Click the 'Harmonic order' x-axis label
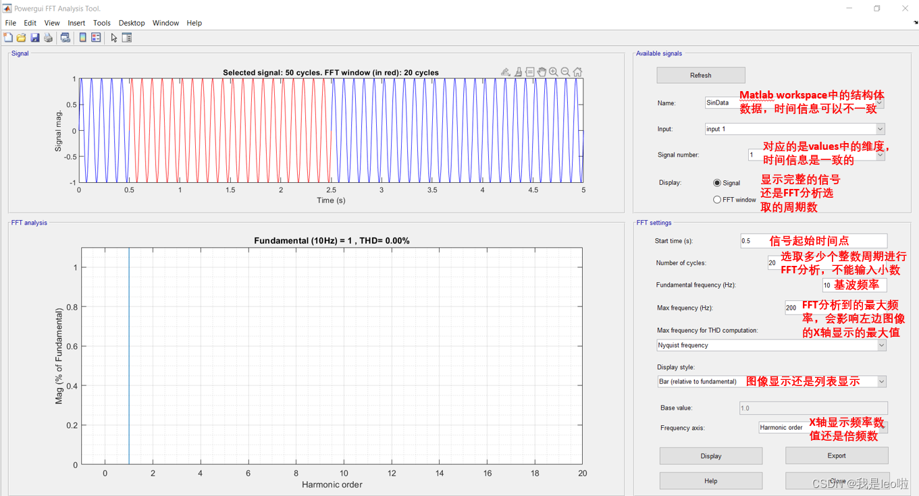 [x=332, y=485]
